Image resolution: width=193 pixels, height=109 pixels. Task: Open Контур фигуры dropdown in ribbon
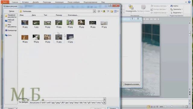pyautogui.click(x=159, y=9)
